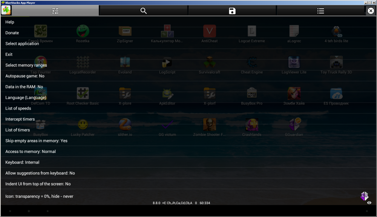Screen dimensions: 377x217
Task: Click the Donate entry
Action: tap(12, 33)
